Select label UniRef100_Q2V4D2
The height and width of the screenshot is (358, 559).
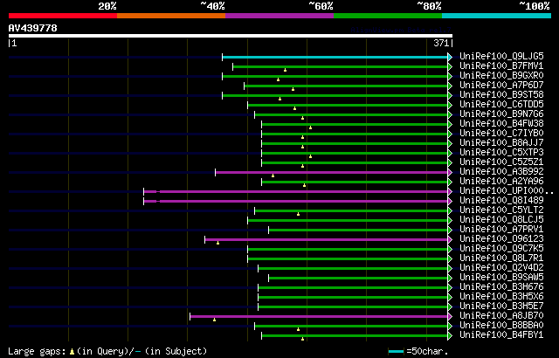click(501, 268)
